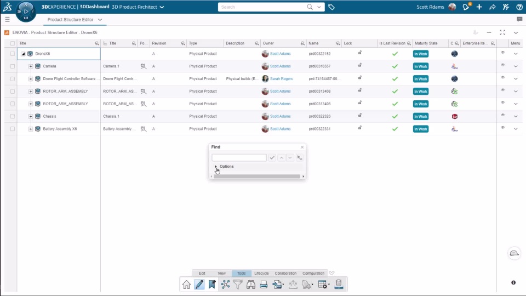Open the search box dropdown arrow
The image size is (526, 296).
(319, 7)
